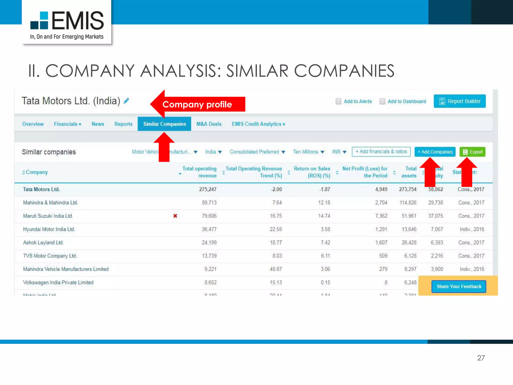Viewport: 513px width, 385px height.
Task: Click the EMIS logo
Action: pos(67,25)
